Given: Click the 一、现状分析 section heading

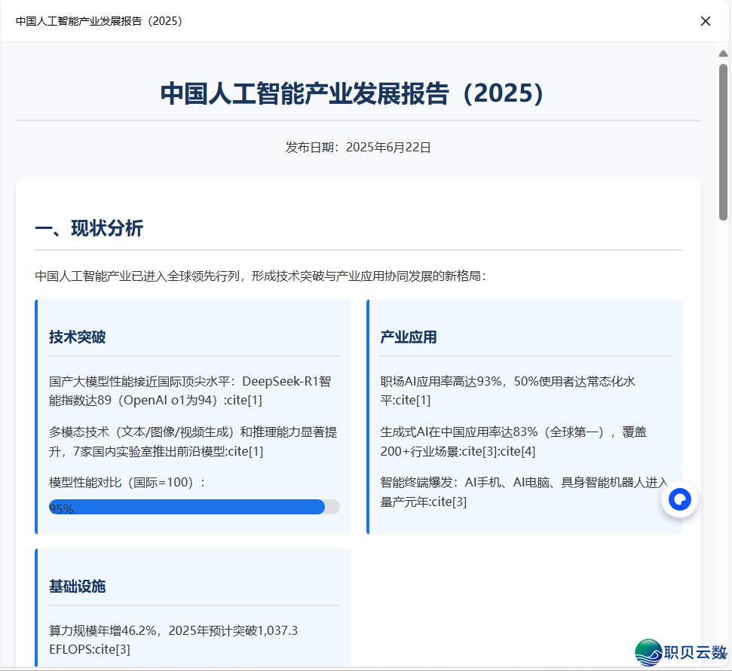Looking at the screenshot, I should tap(89, 228).
